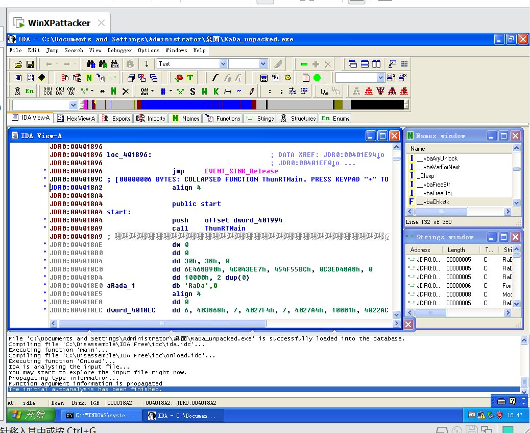Click the green N rename icon
530x433 pixels.
[113, 91]
